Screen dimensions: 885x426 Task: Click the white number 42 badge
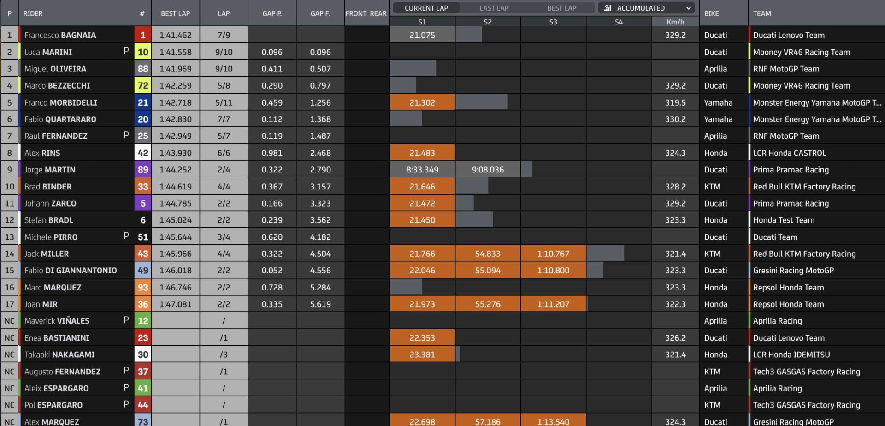(x=143, y=153)
